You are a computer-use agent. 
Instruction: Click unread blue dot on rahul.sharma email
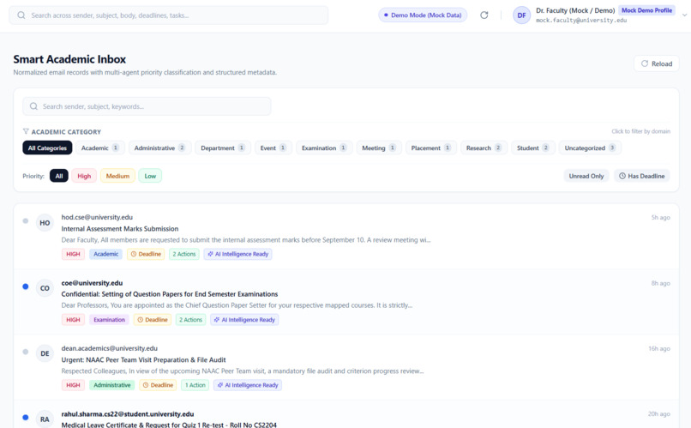pos(26,417)
